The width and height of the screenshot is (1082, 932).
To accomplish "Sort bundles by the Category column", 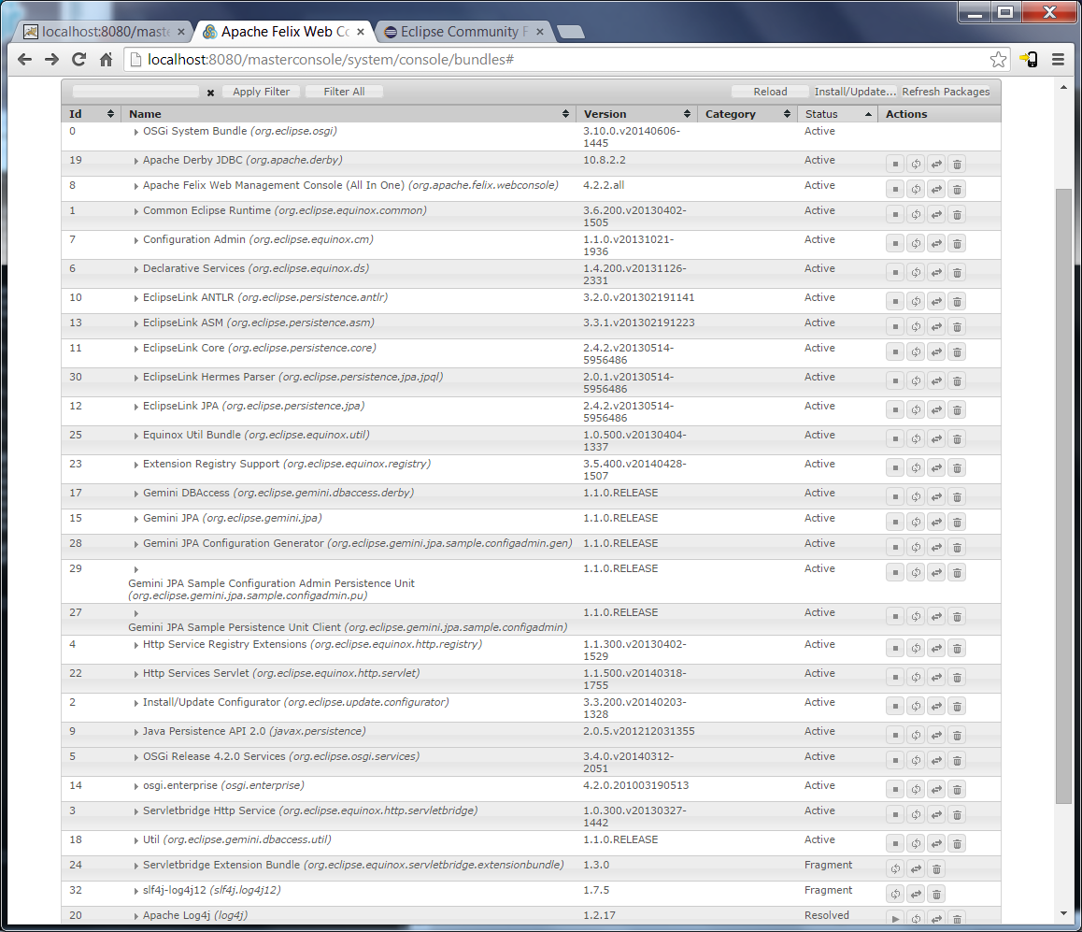I will click(747, 114).
